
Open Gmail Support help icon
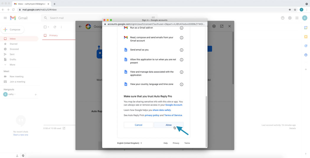[283, 18]
